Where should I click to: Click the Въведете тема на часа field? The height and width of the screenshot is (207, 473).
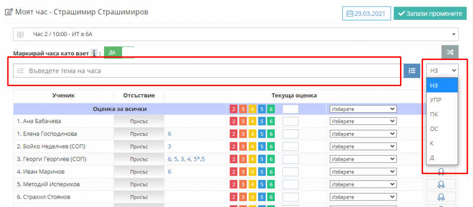206,71
